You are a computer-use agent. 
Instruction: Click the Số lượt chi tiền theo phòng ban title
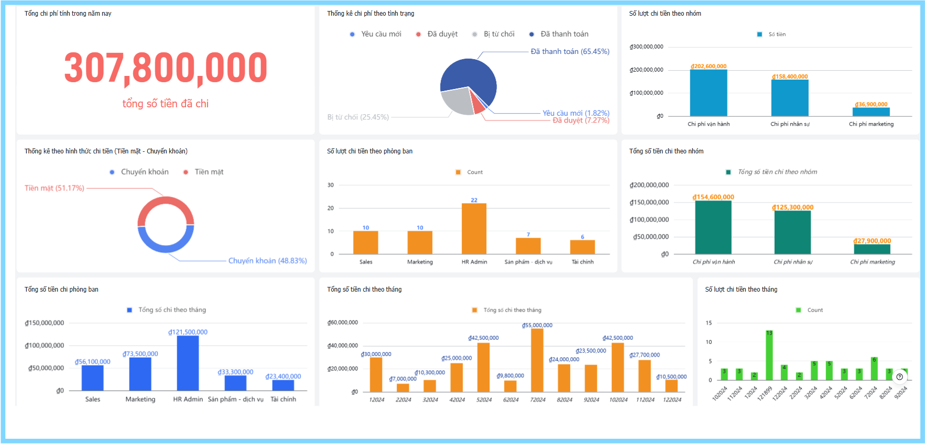coord(369,151)
